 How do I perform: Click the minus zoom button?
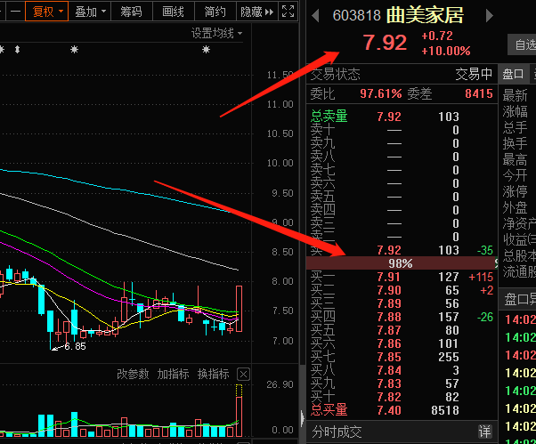pos(15,12)
